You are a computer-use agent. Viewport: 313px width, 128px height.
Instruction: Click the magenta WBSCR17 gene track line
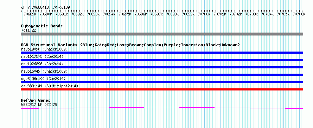pos(162,108)
